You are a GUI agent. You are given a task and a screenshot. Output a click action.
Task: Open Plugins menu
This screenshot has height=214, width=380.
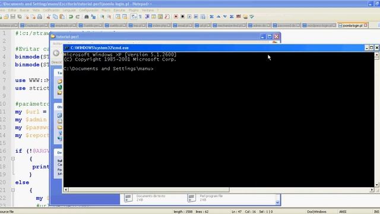pyautogui.click(x=133, y=10)
